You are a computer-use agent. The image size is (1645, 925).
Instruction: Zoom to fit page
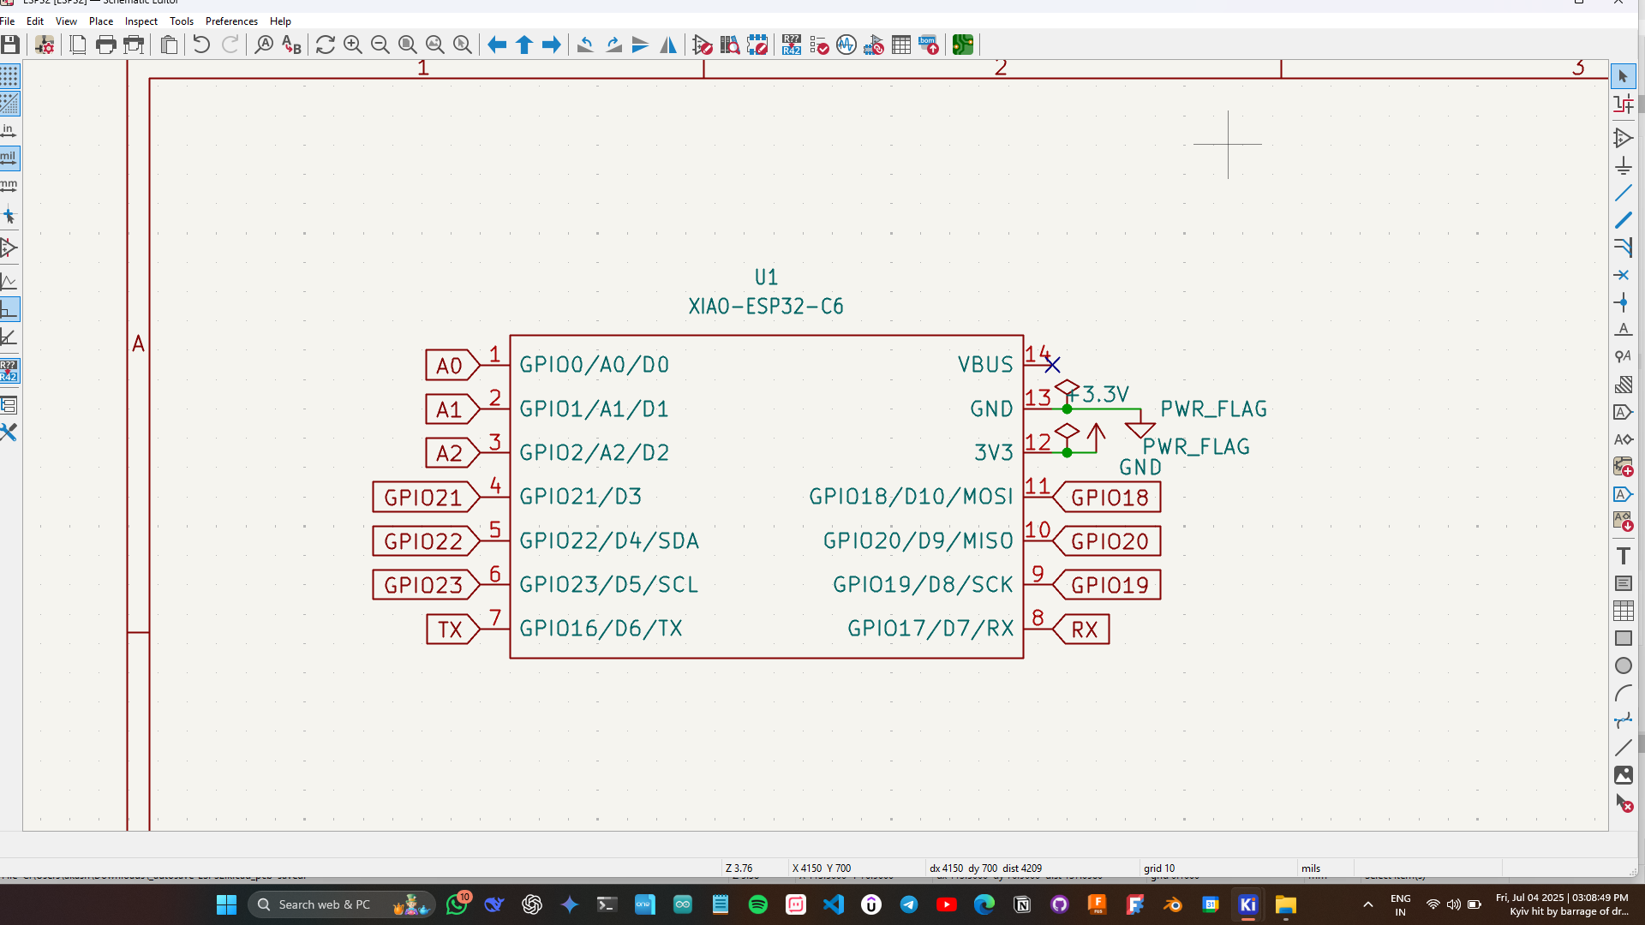(408, 45)
